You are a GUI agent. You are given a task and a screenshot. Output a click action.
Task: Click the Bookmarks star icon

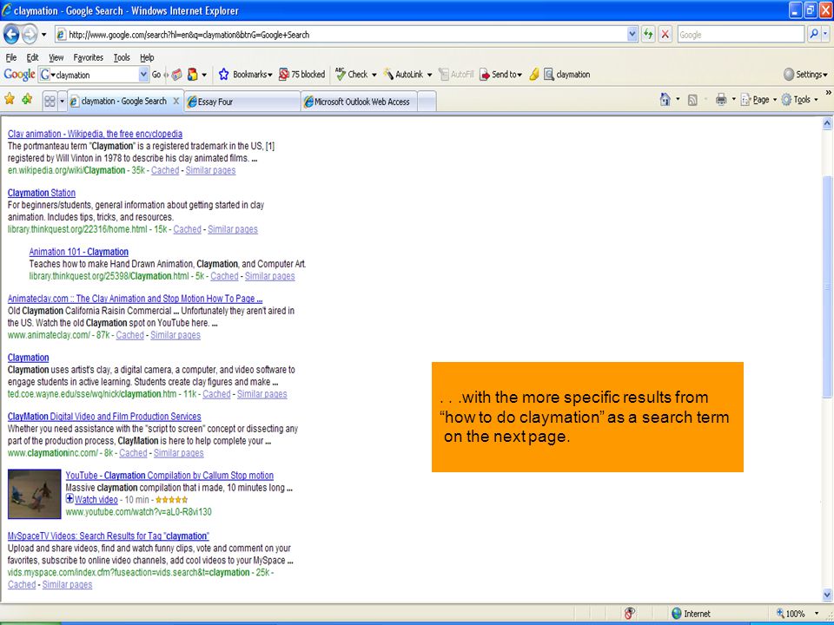click(223, 75)
